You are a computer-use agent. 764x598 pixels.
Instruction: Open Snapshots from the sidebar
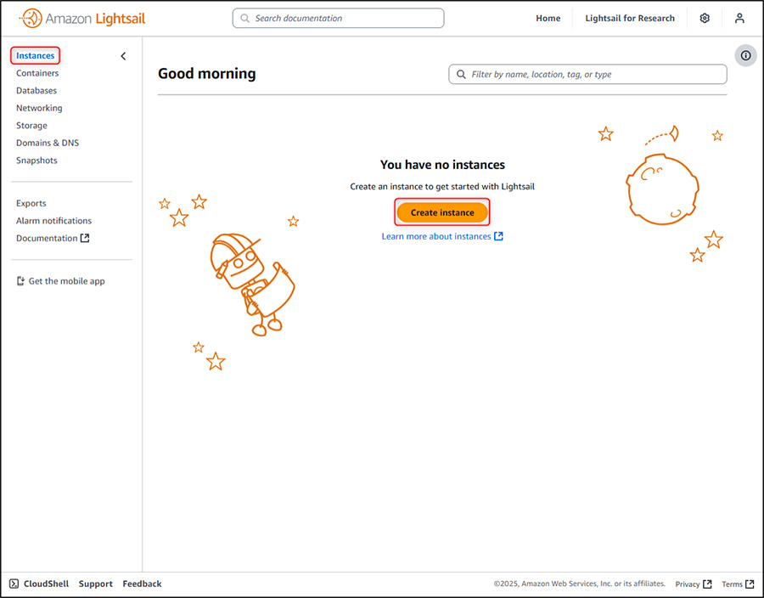(37, 160)
